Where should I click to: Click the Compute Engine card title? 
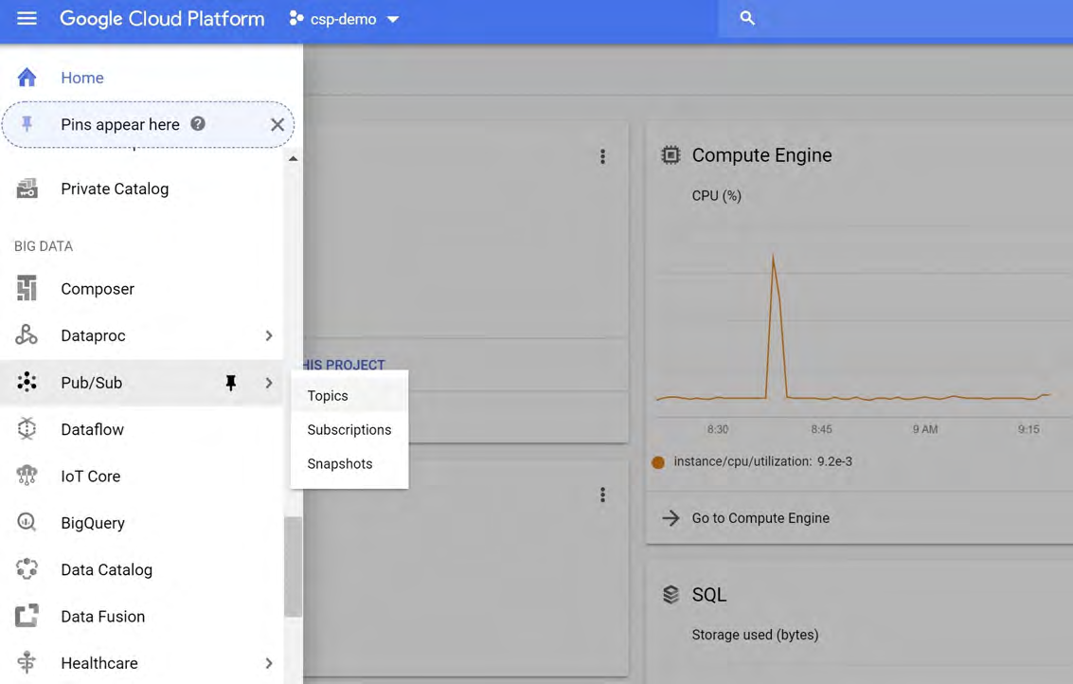click(x=761, y=155)
